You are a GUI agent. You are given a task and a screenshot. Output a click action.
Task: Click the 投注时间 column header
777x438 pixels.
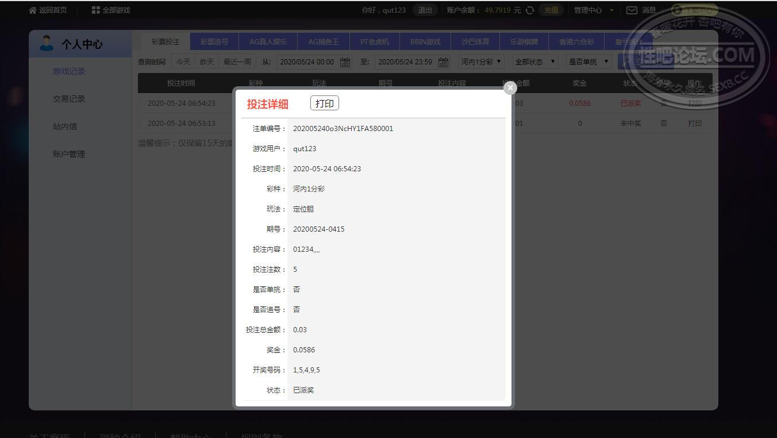(x=181, y=83)
